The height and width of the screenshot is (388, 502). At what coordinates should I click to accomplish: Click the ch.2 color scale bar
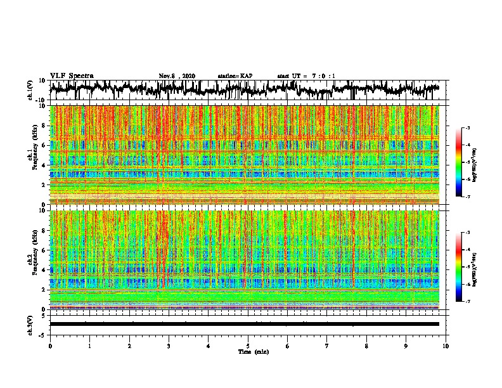tap(458, 267)
